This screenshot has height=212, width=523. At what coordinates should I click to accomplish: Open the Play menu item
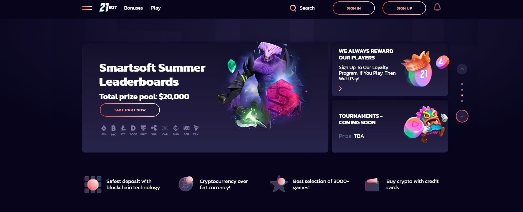(156, 8)
